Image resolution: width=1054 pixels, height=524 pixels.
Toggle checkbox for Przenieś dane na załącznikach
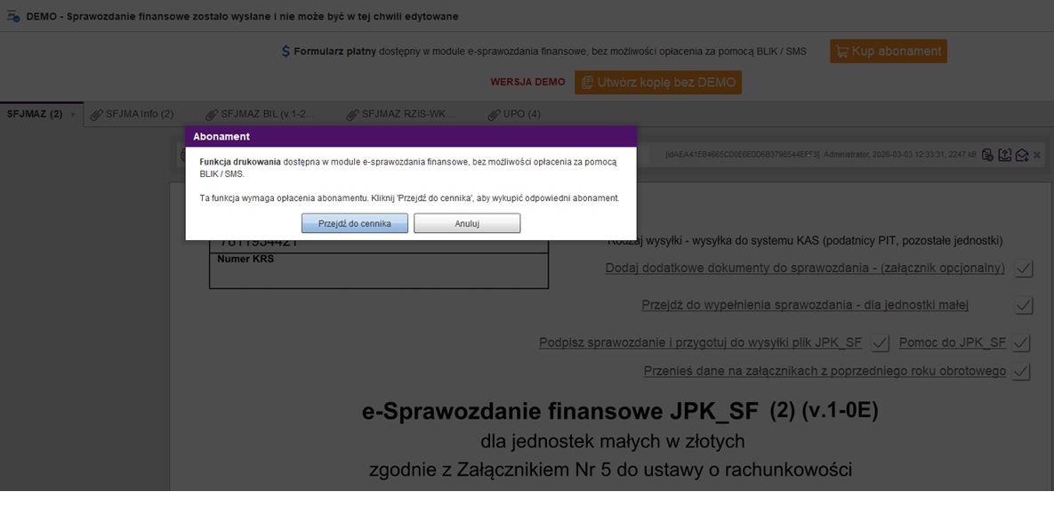(x=1021, y=372)
